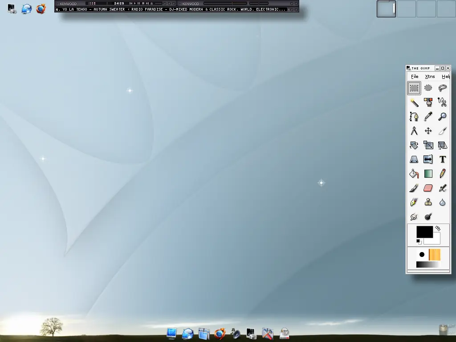Select the Intelligent Scissors tool
Image resolution: width=456 pixels, height=342 pixels.
(442, 102)
